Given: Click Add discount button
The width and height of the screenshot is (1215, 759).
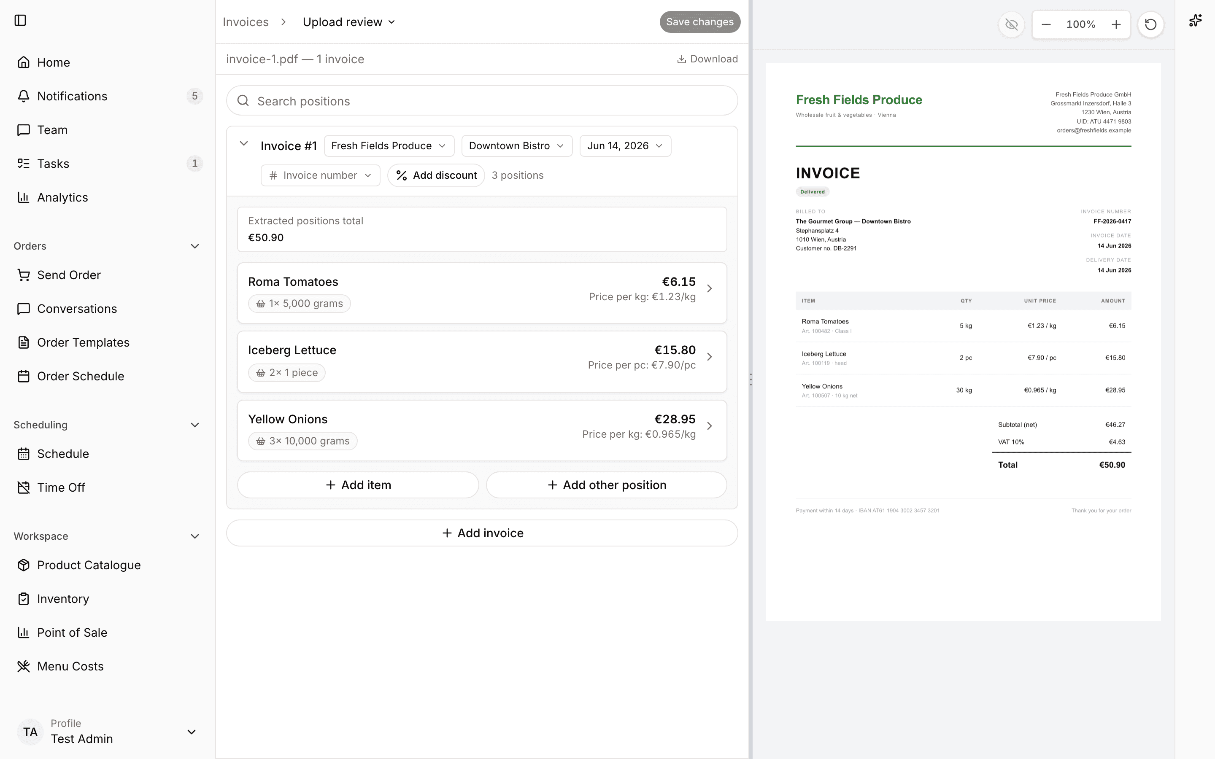Looking at the screenshot, I should click(x=436, y=175).
